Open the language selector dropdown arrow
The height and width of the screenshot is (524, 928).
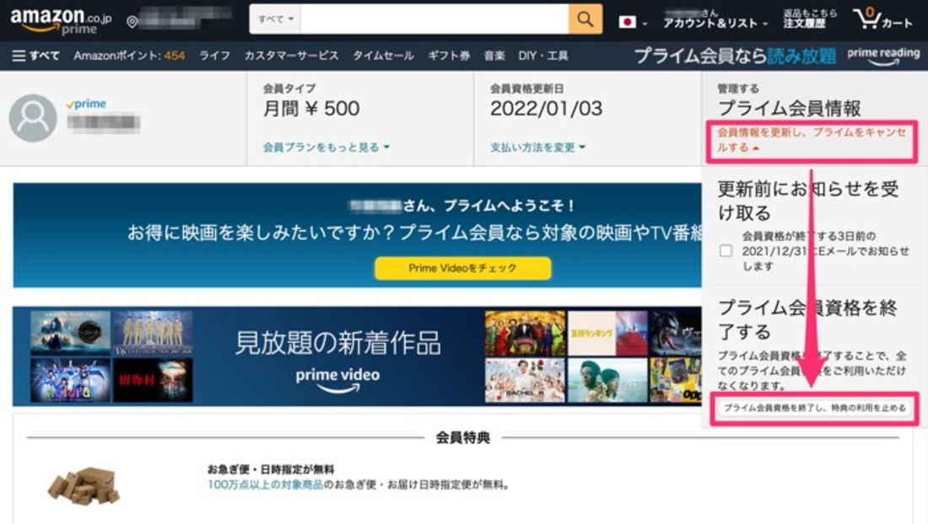click(645, 24)
